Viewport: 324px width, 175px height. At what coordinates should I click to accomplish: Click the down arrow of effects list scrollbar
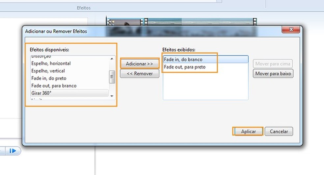tap(112, 96)
